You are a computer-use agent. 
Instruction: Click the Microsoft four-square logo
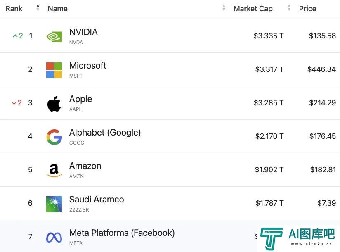[54, 70]
